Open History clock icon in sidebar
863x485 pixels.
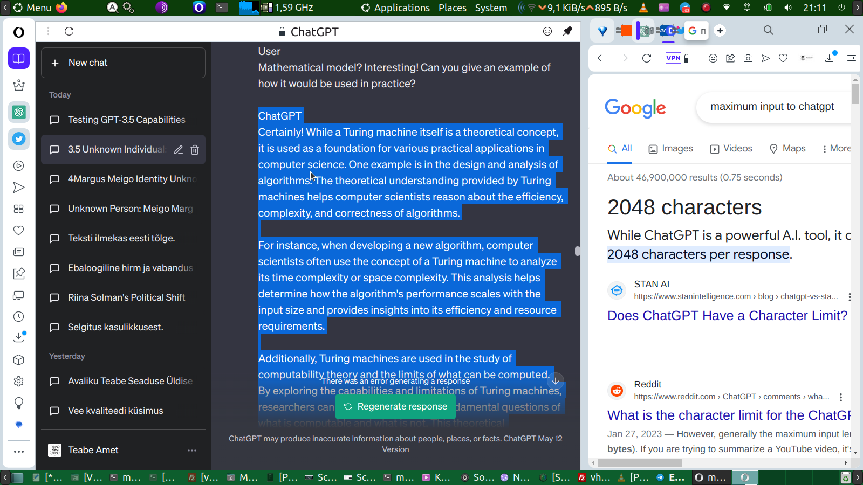(19, 317)
